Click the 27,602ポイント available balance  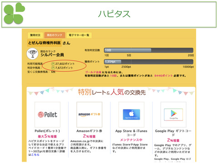click(x=65, y=64)
